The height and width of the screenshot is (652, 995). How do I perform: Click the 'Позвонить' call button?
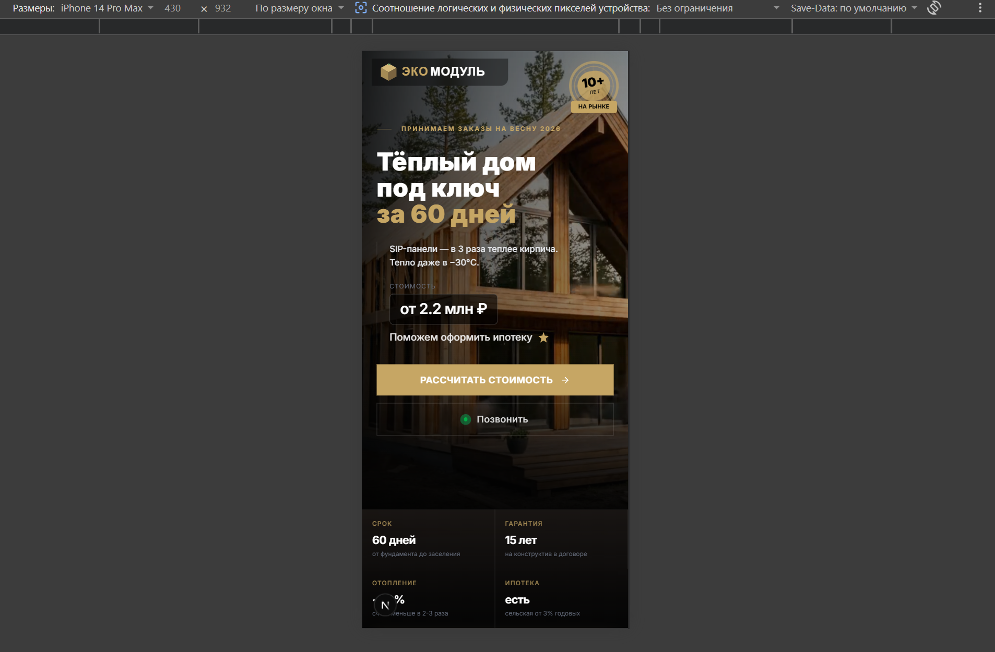pos(495,419)
